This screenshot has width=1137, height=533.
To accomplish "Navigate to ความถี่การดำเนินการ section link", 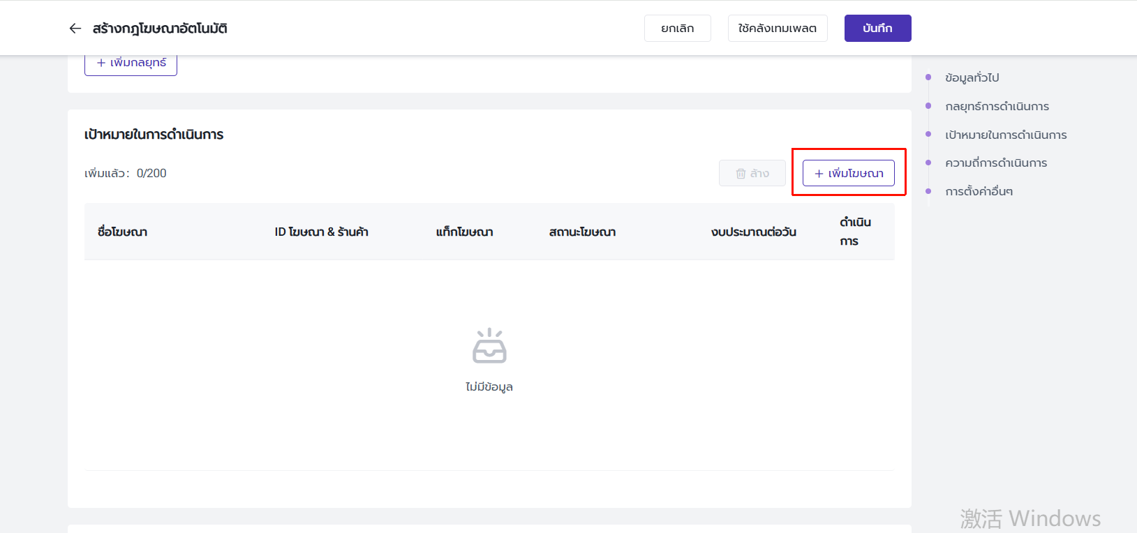I will point(995,163).
